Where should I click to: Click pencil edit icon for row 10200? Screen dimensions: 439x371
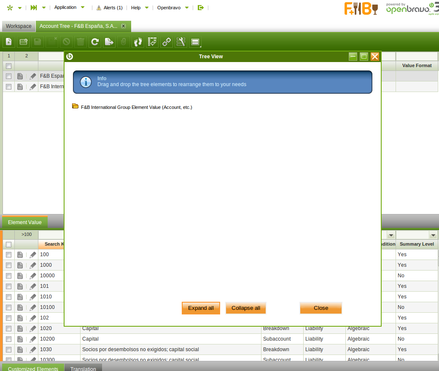tap(33, 339)
